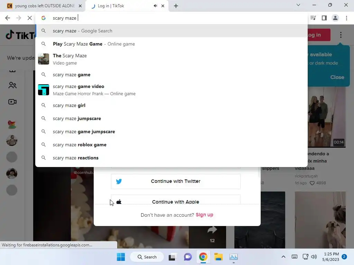The height and width of the screenshot is (265, 354).
Task: Click the Chrome icon on the taskbar
Action: (x=203, y=257)
